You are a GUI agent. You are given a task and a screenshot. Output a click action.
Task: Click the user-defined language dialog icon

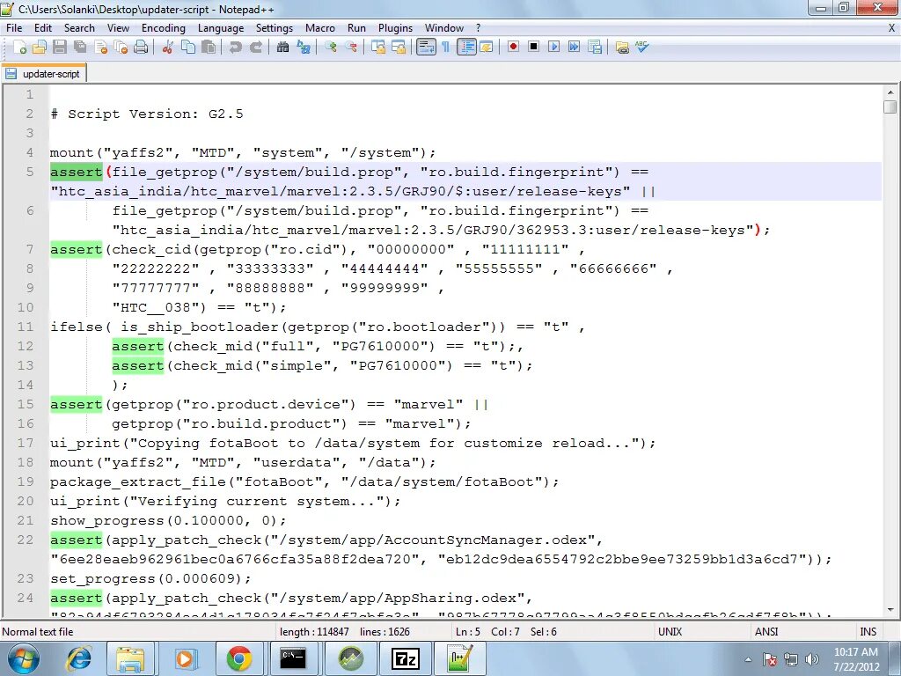click(486, 48)
